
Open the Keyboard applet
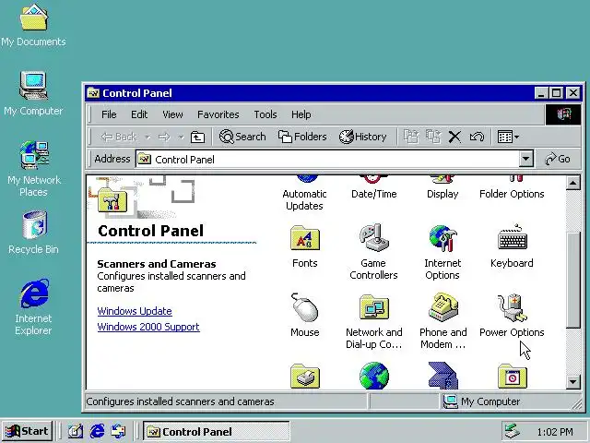pyautogui.click(x=513, y=238)
